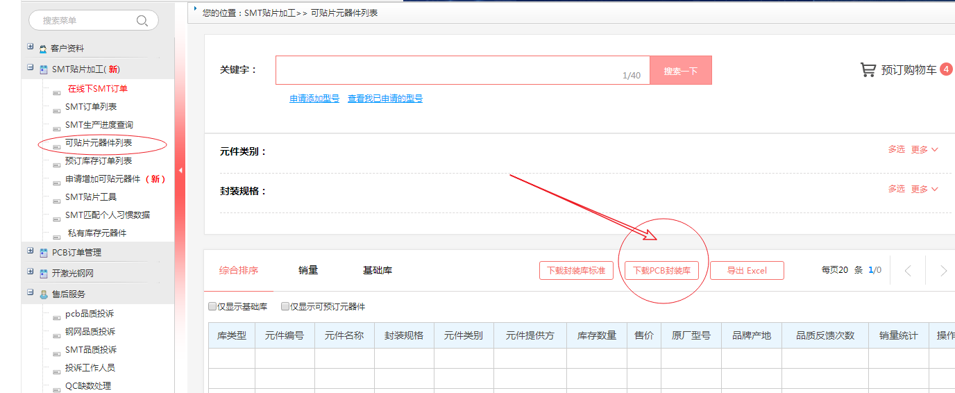Click the search magnifier icon in menu search
This screenshot has width=955, height=393.
click(142, 21)
